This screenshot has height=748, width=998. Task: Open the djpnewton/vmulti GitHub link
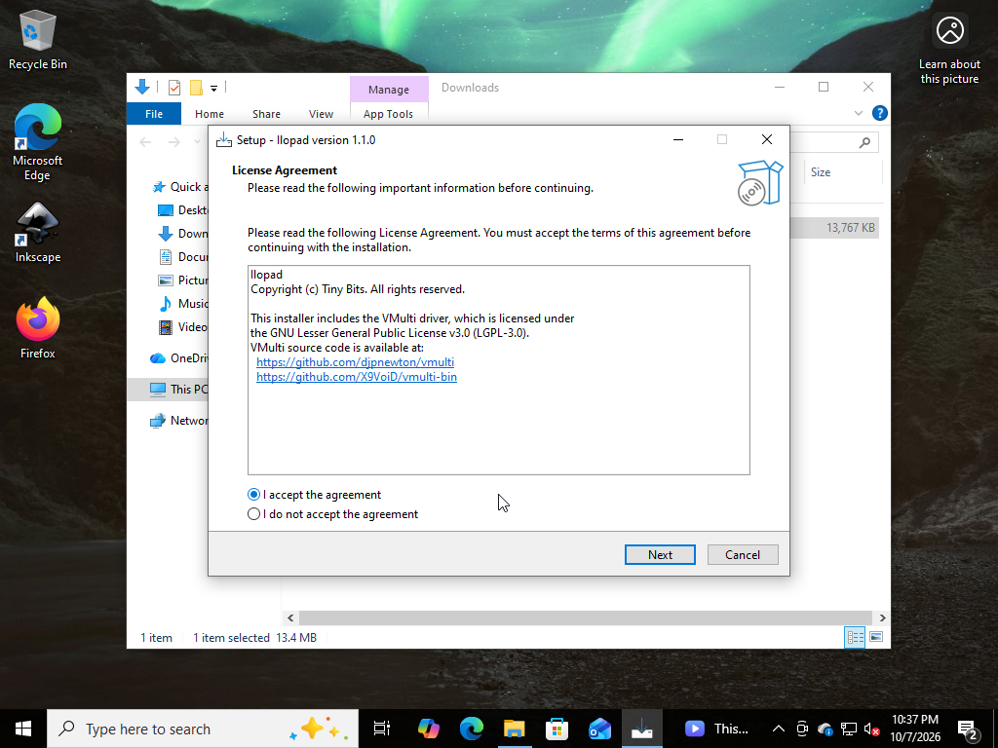pos(355,362)
